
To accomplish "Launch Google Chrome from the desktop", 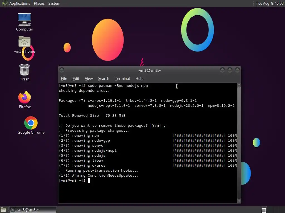I will (31, 125).
